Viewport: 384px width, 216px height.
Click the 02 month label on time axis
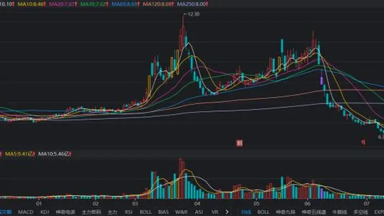coord(95,204)
